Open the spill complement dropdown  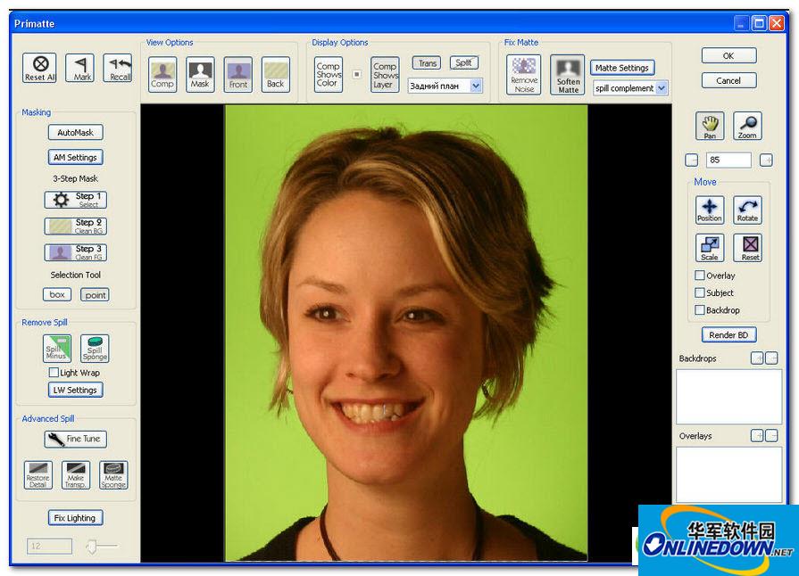629,88
